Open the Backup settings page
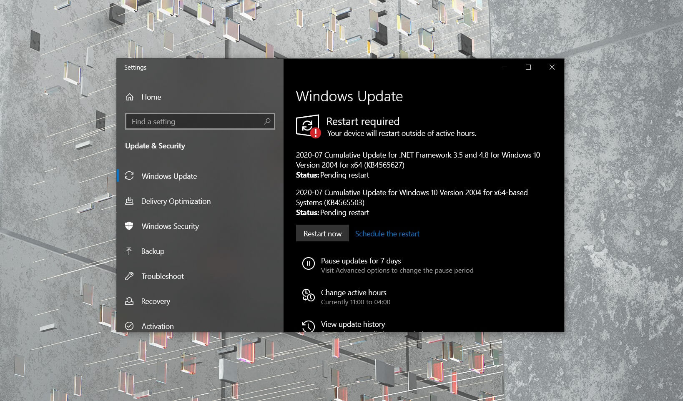 pos(153,251)
